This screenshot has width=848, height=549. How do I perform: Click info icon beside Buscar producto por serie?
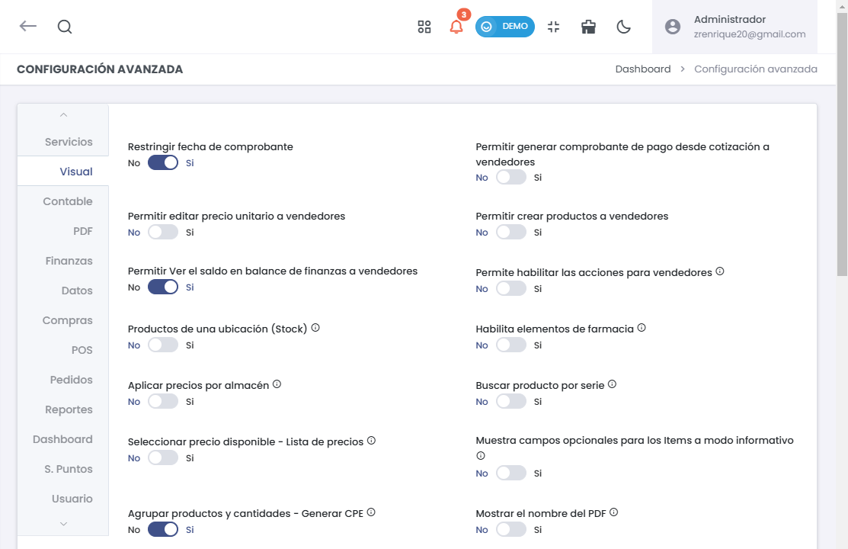tap(612, 384)
